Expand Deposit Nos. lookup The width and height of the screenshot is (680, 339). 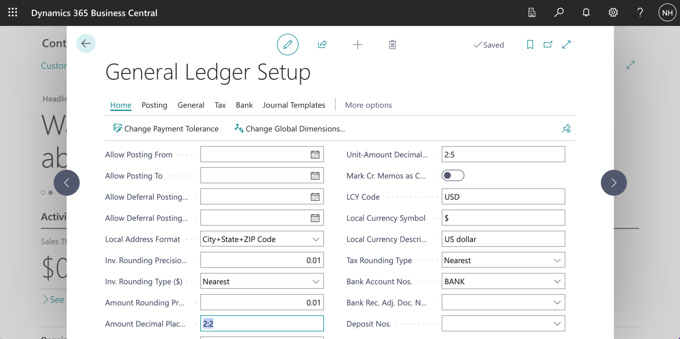point(557,323)
